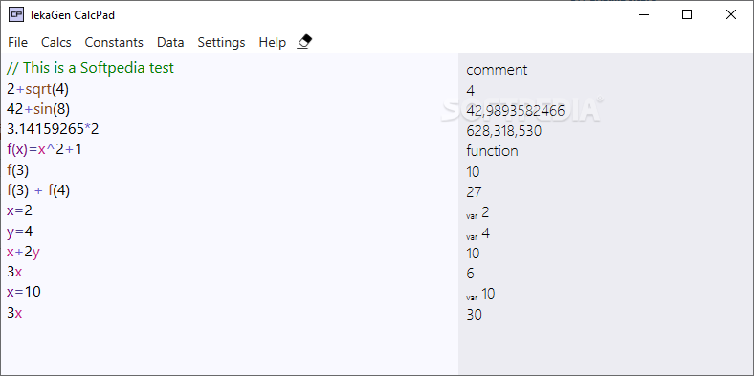The height and width of the screenshot is (376, 754).
Task: Click the assignment x=10
Action: coord(24,292)
